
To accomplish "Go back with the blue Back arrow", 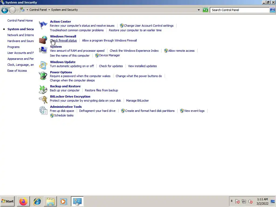I will point(5,10).
